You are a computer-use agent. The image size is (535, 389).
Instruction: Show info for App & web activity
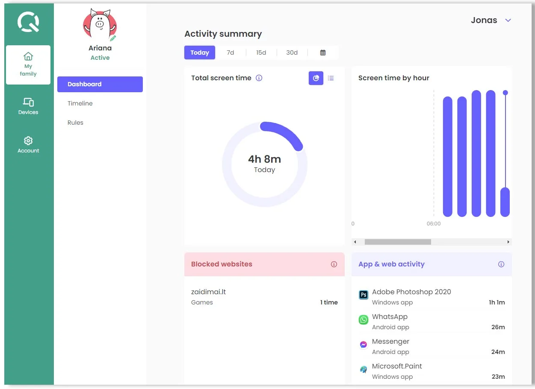[x=501, y=264]
